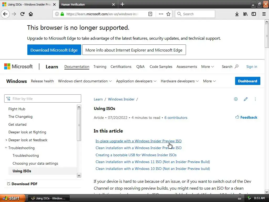The width and height of the screenshot is (269, 202).
Task: Click the Sign in link
Action: 252,67
